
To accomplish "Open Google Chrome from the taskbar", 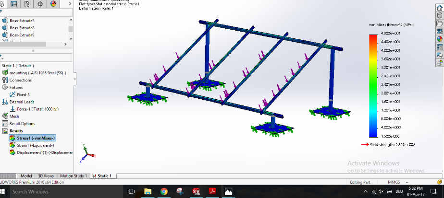I will [x=164, y=191].
